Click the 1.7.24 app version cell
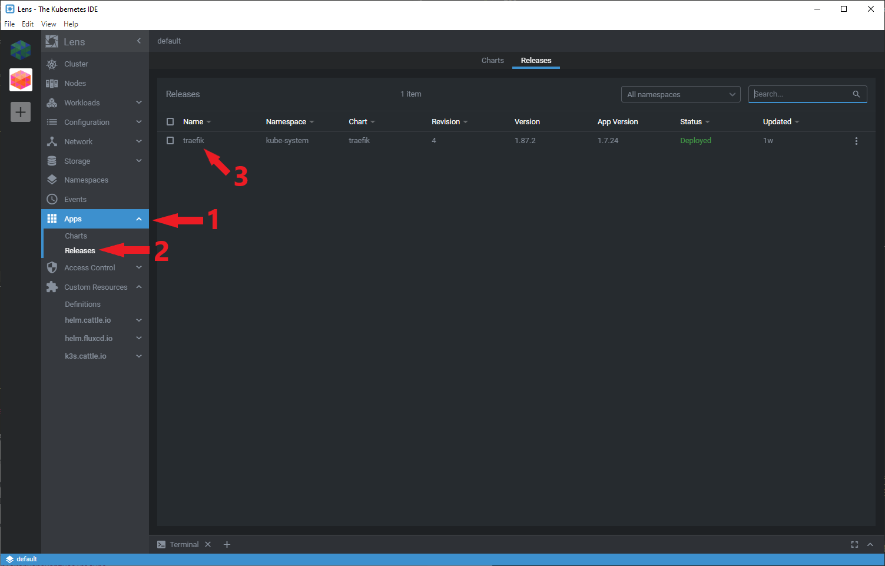Image resolution: width=885 pixels, height=566 pixels. click(x=608, y=141)
